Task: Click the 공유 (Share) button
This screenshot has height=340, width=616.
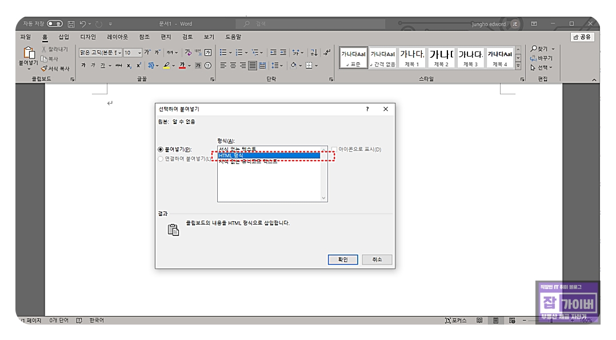Action: pyautogui.click(x=582, y=37)
